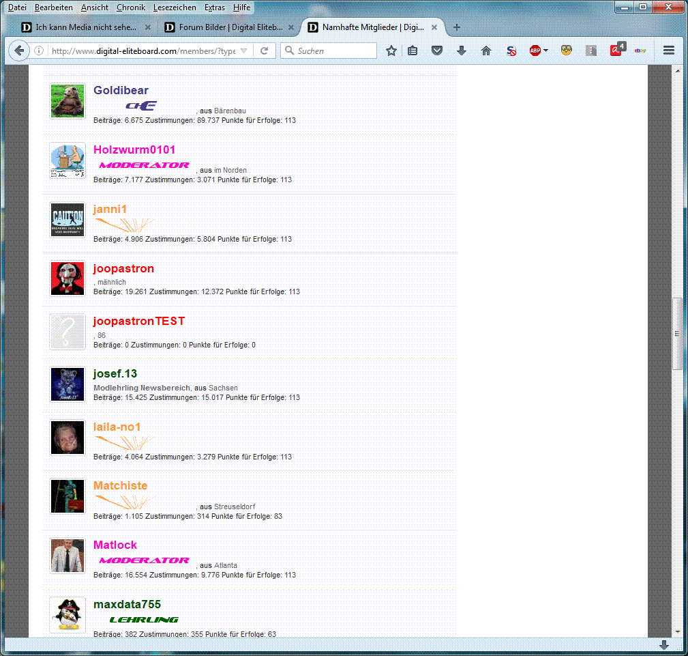This screenshot has height=656, width=688.
Task: Open the Hilfe menu
Action: pyautogui.click(x=241, y=8)
